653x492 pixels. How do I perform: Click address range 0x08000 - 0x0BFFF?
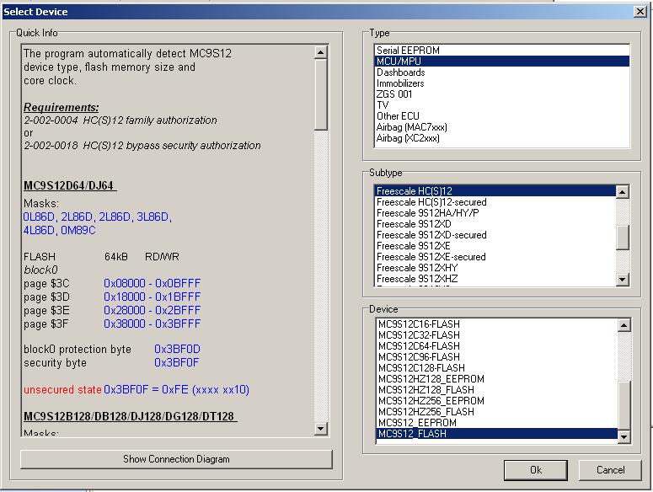[x=152, y=283]
